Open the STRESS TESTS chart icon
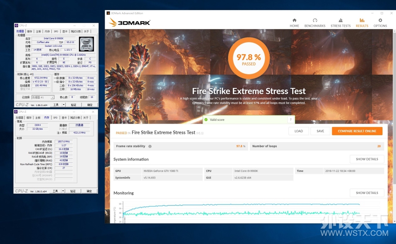The height and width of the screenshot is (244, 396). tap(340, 21)
